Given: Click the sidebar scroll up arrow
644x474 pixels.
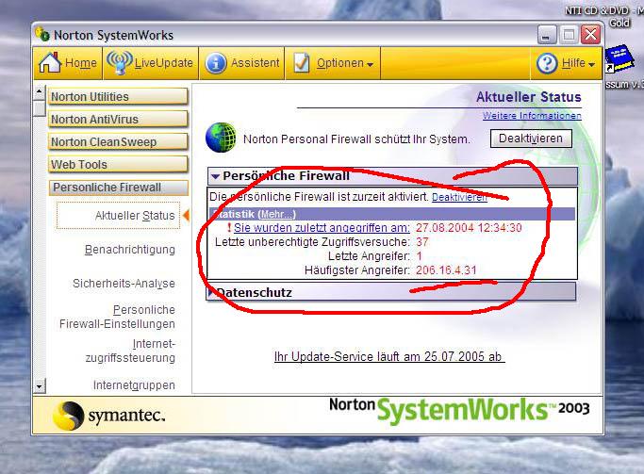Looking at the screenshot, I should point(39,91).
